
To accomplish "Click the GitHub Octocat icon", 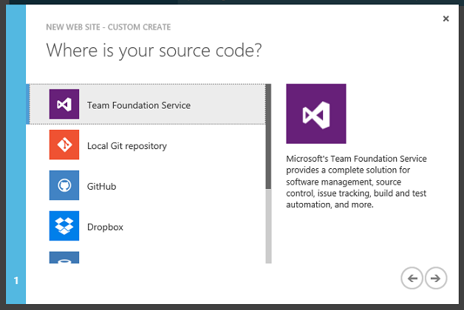I will click(x=64, y=185).
